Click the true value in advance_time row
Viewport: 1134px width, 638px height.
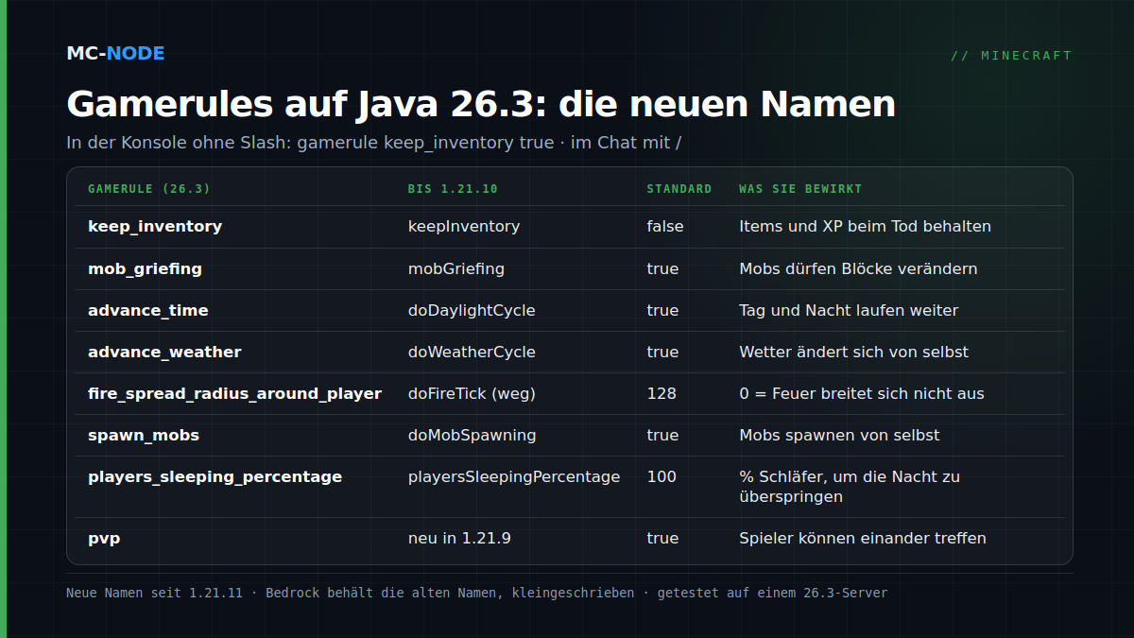[662, 310]
